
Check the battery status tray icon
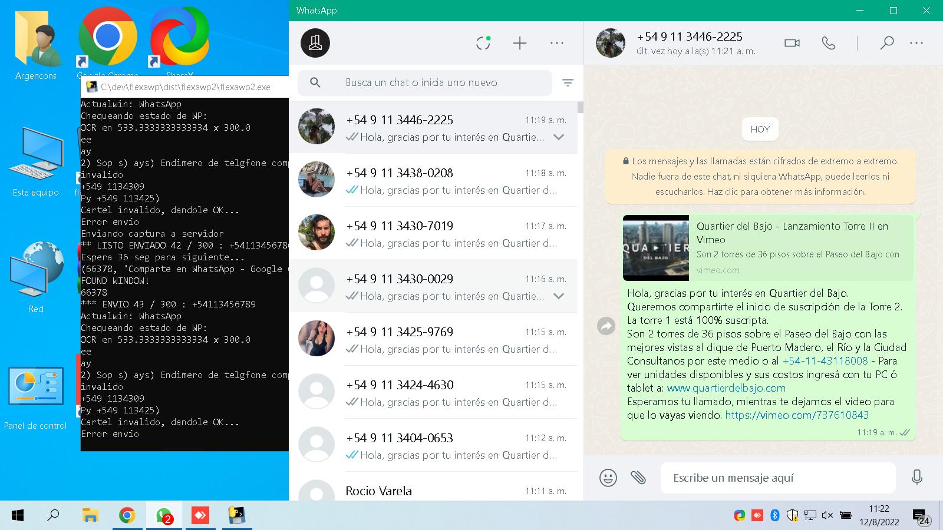(x=846, y=516)
